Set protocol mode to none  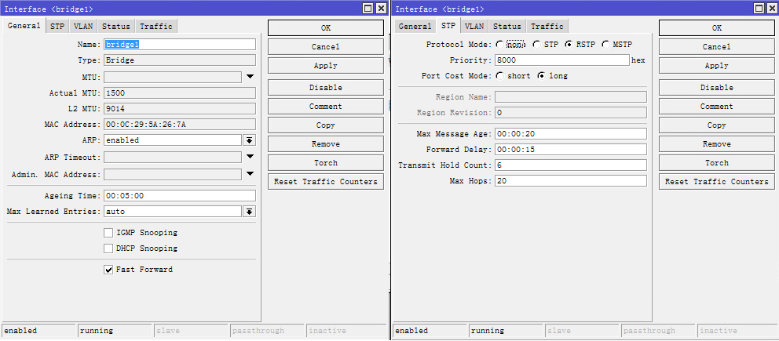point(500,45)
